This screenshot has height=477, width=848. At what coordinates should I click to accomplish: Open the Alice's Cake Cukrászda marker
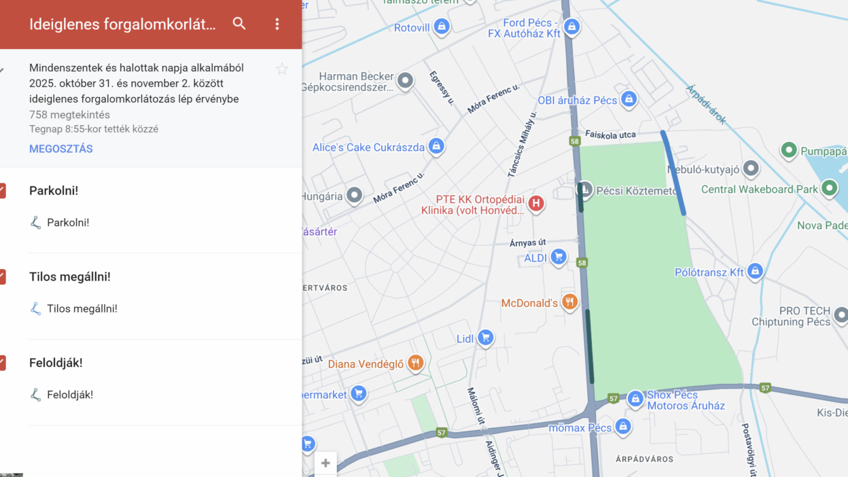[436, 147]
